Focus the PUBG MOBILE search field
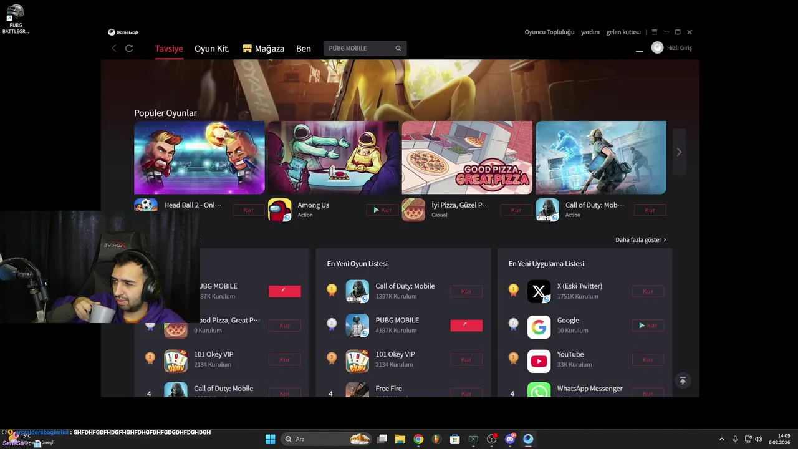The image size is (798, 449). (x=365, y=48)
